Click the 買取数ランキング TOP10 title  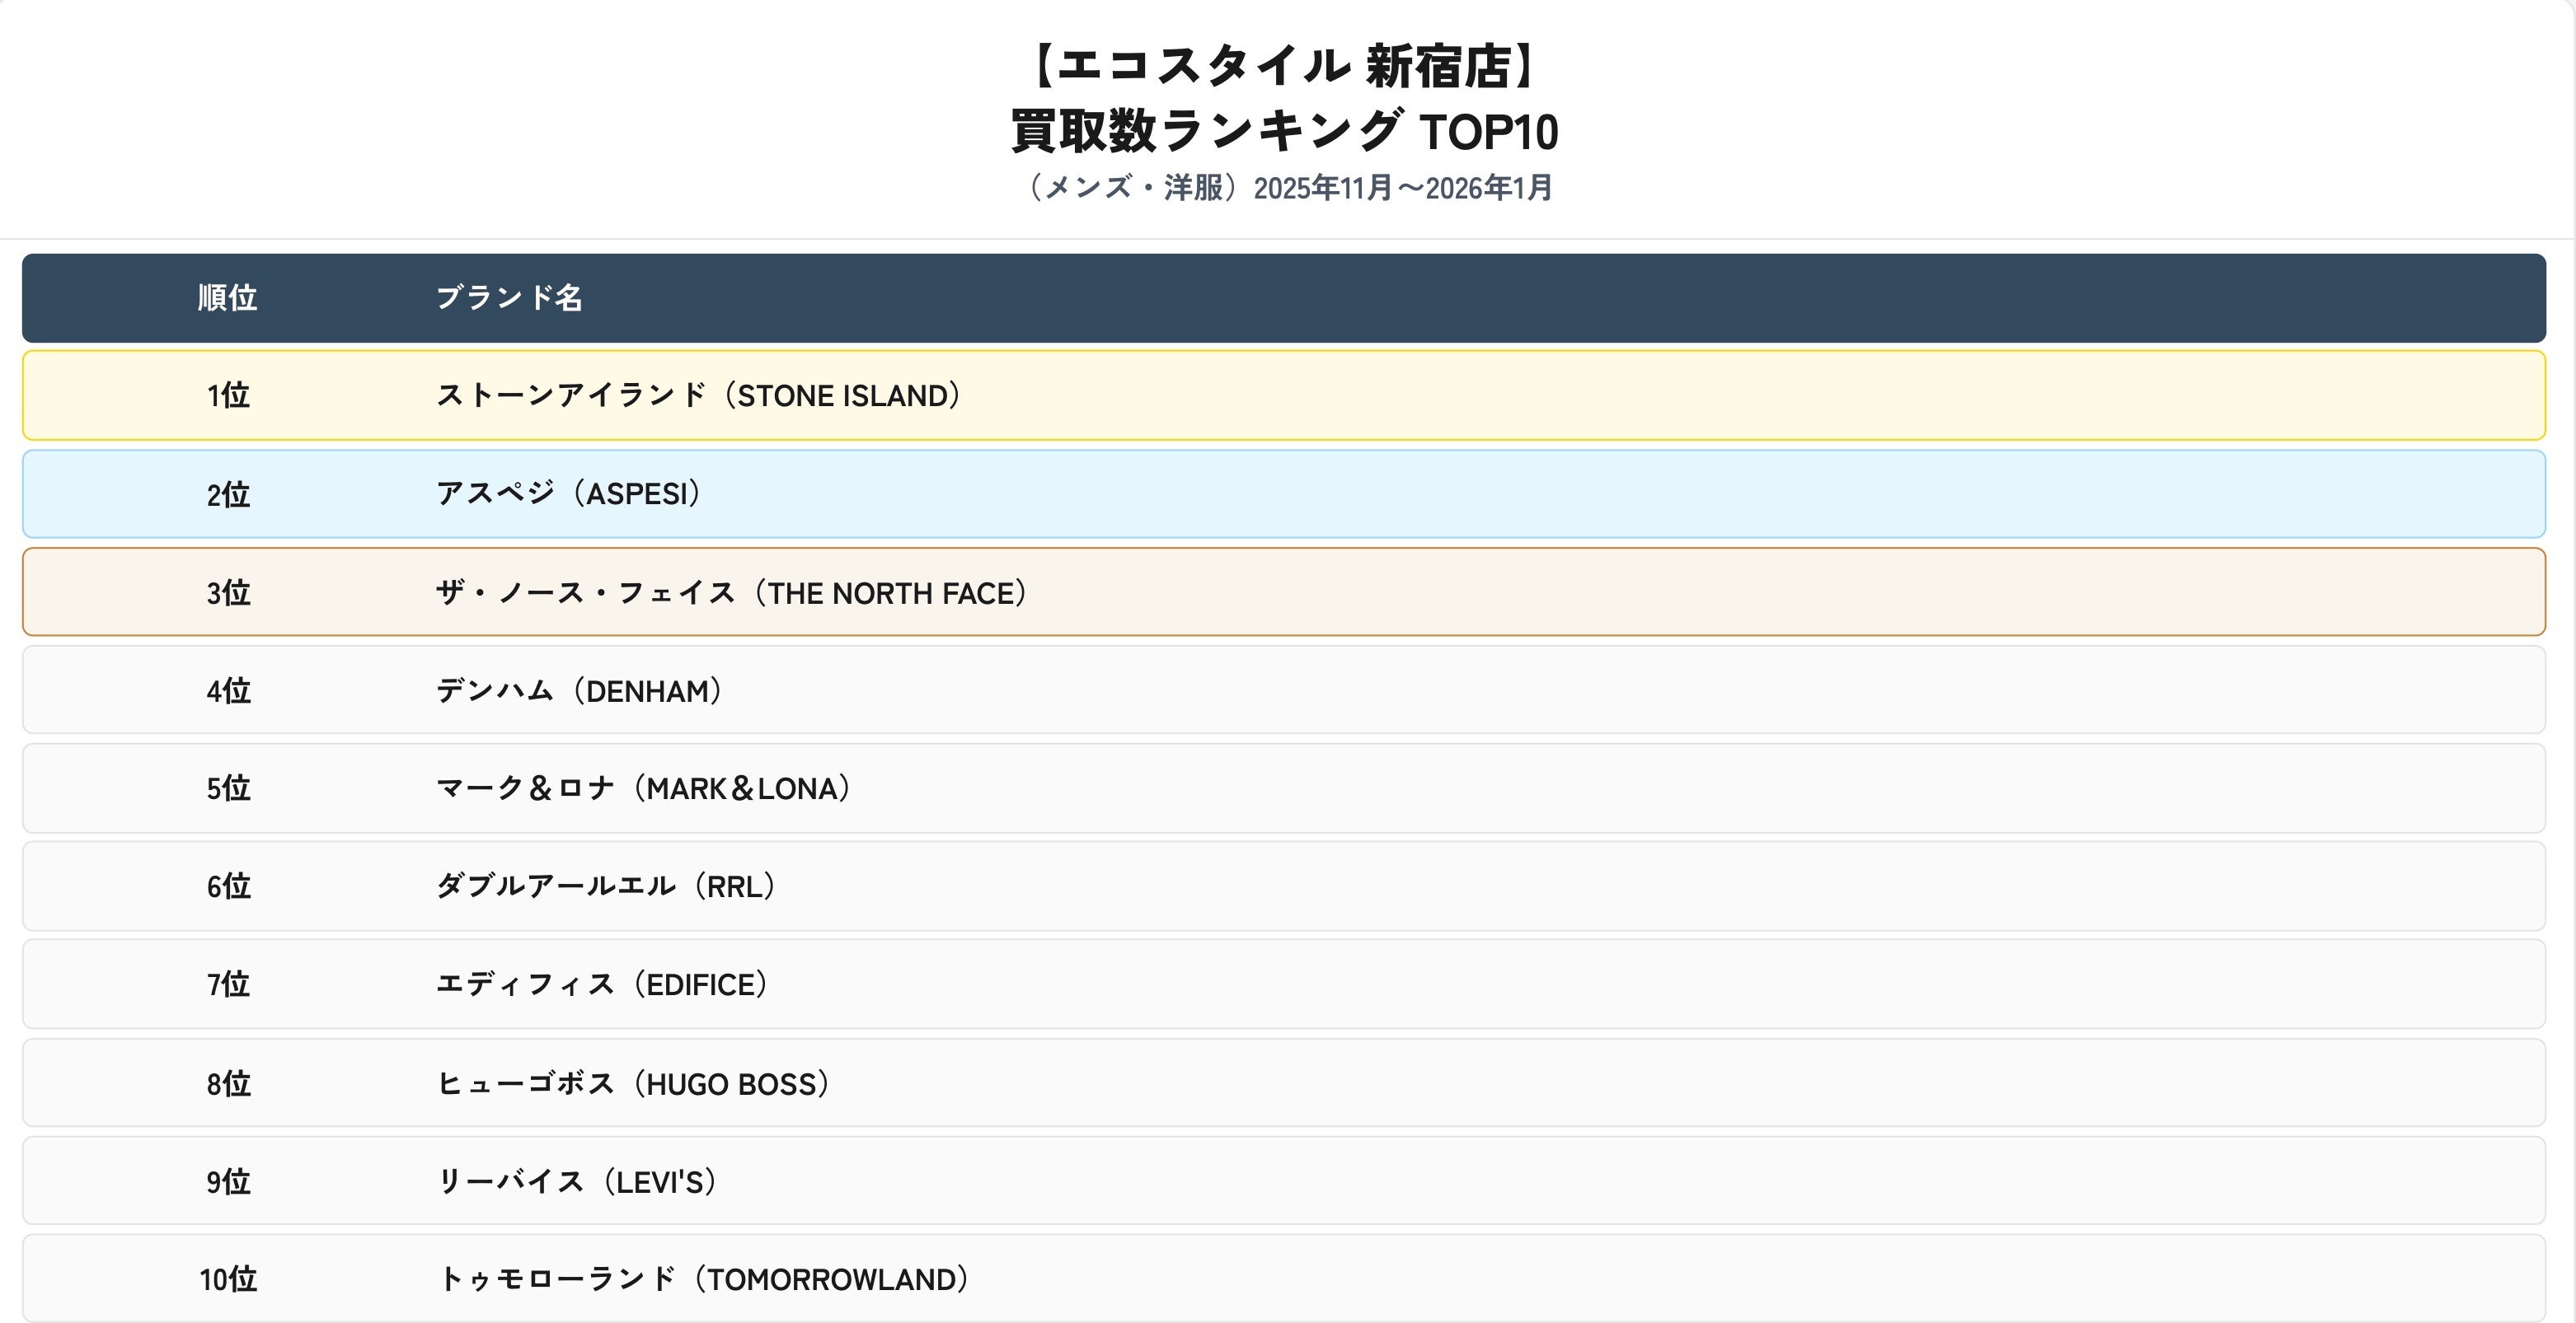point(1284,131)
